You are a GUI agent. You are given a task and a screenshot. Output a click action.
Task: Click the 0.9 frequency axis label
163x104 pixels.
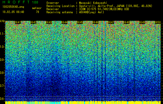click(2, 60)
